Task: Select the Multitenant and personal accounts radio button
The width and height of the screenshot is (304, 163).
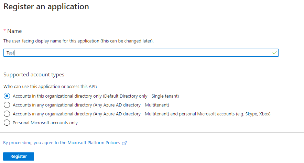Action: tap(7, 114)
